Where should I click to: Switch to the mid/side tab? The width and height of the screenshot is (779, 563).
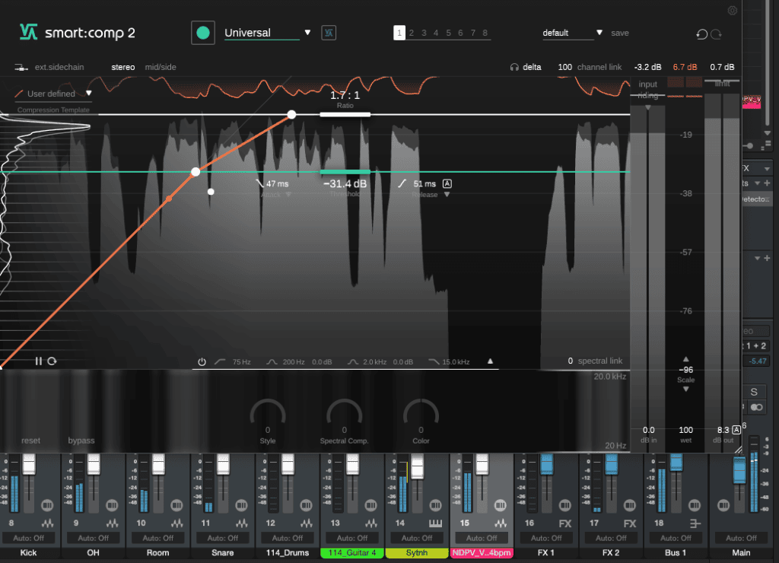pos(160,67)
